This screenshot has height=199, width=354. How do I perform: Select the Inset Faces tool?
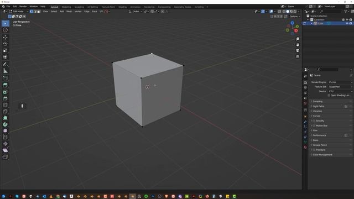[6, 92]
